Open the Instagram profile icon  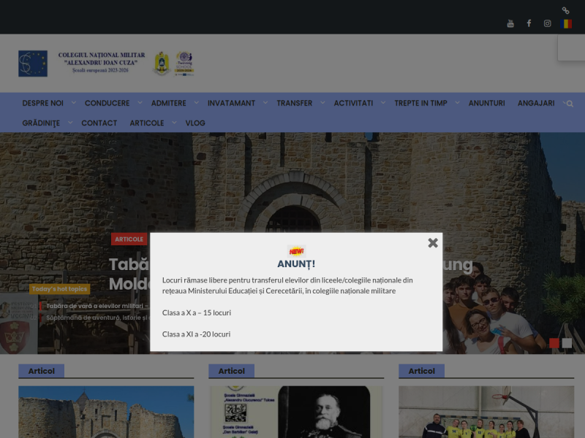coord(547,23)
